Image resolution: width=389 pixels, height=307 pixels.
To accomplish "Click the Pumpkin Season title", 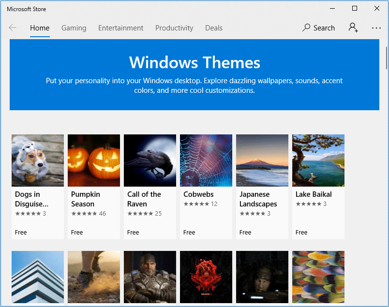I will 86,199.
